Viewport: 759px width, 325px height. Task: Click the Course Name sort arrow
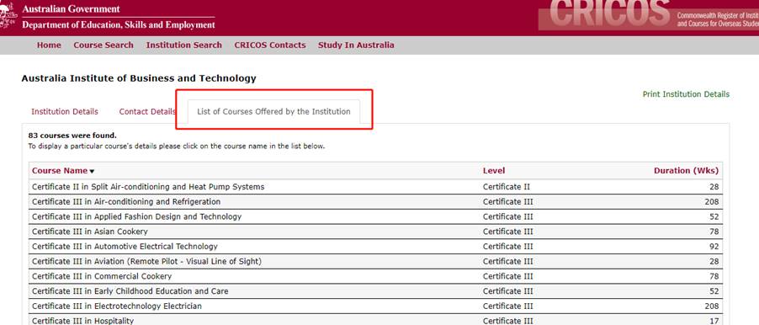pos(92,172)
